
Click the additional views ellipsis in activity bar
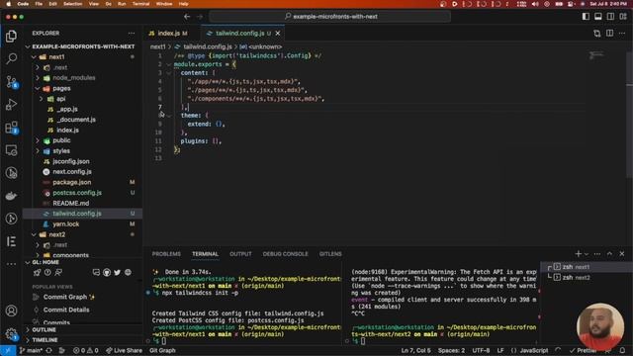(11, 264)
